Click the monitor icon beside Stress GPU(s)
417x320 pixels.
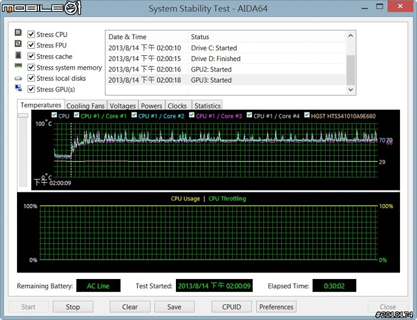tap(18, 88)
